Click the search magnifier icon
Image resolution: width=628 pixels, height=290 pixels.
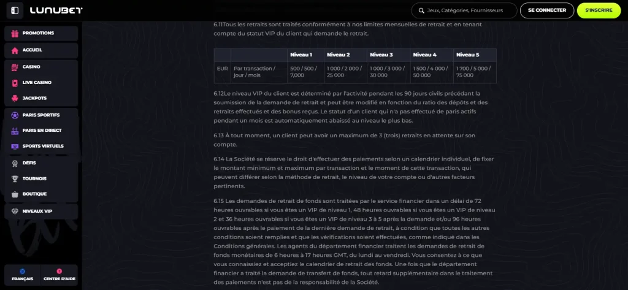point(421,10)
